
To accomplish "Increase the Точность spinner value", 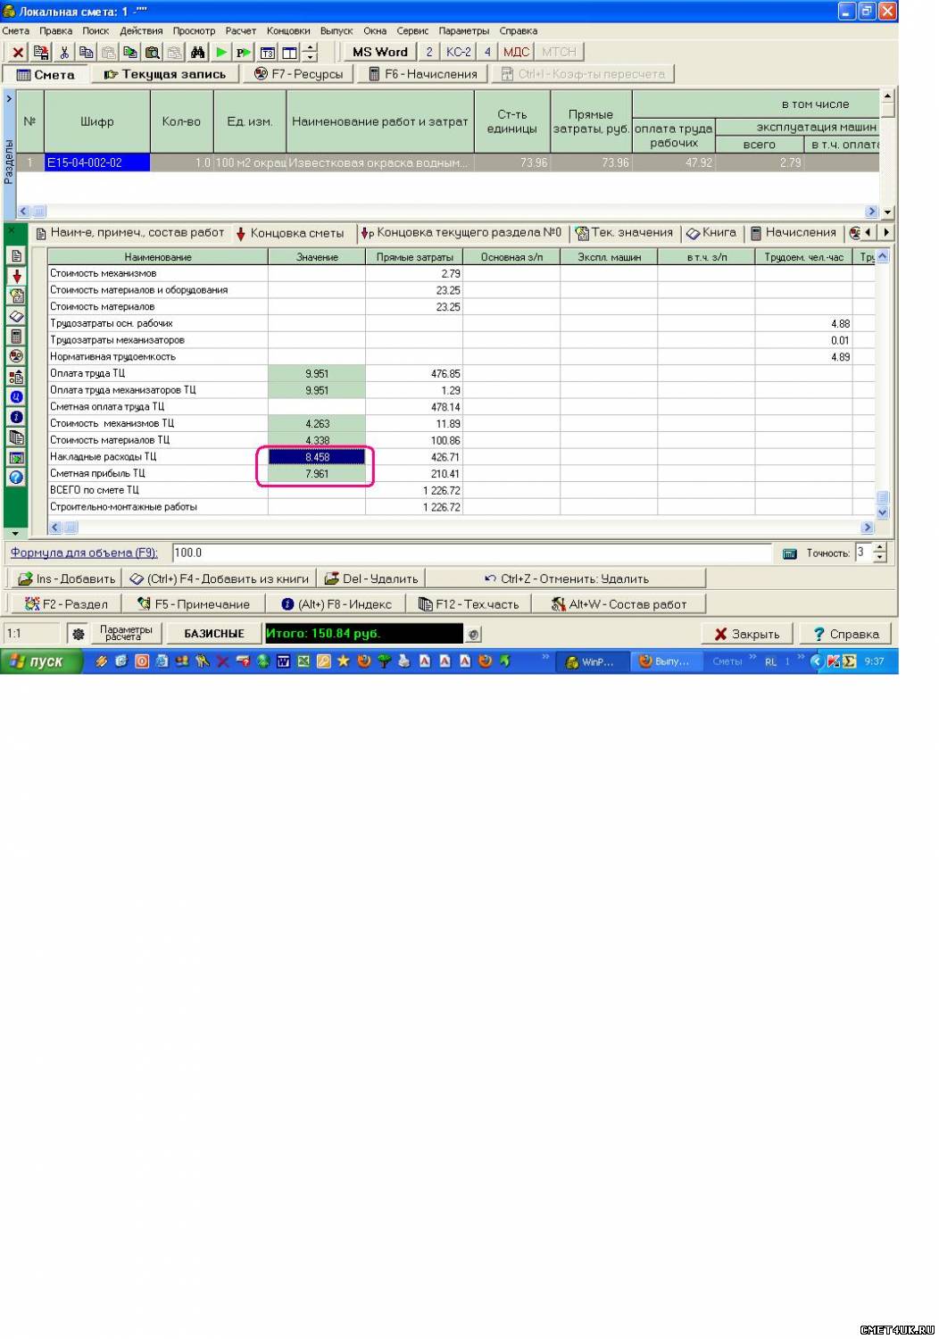I will (879, 547).
